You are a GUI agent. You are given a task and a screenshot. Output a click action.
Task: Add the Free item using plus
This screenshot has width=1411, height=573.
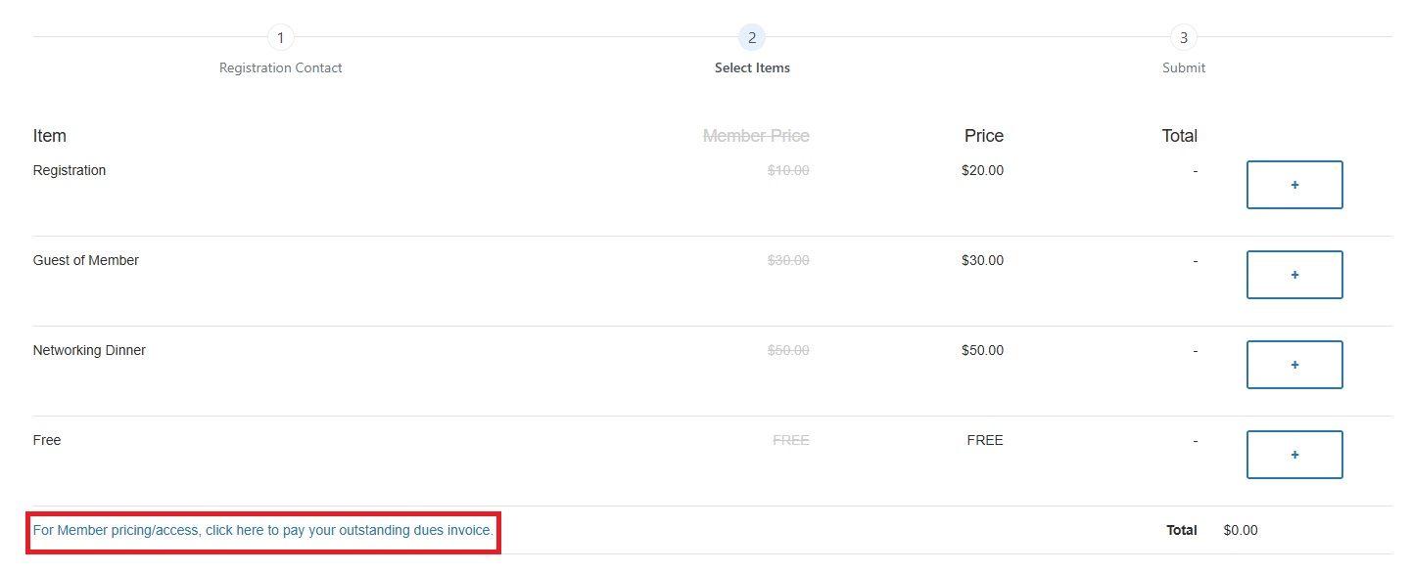pos(1293,455)
